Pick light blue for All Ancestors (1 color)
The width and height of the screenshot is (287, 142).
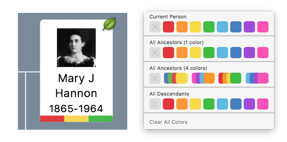[x=222, y=53]
